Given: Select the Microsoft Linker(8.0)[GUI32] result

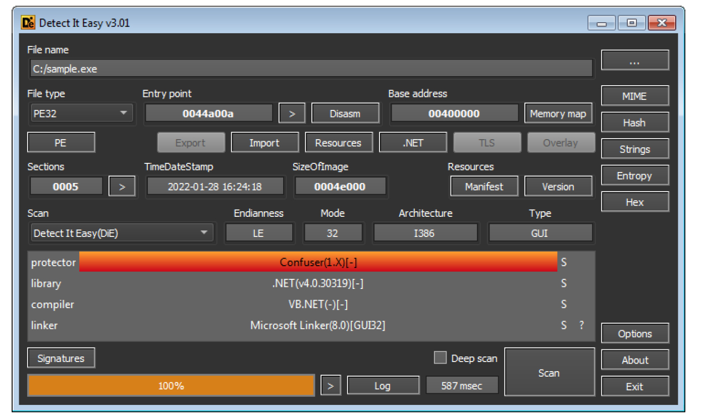Looking at the screenshot, I should (x=318, y=326).
